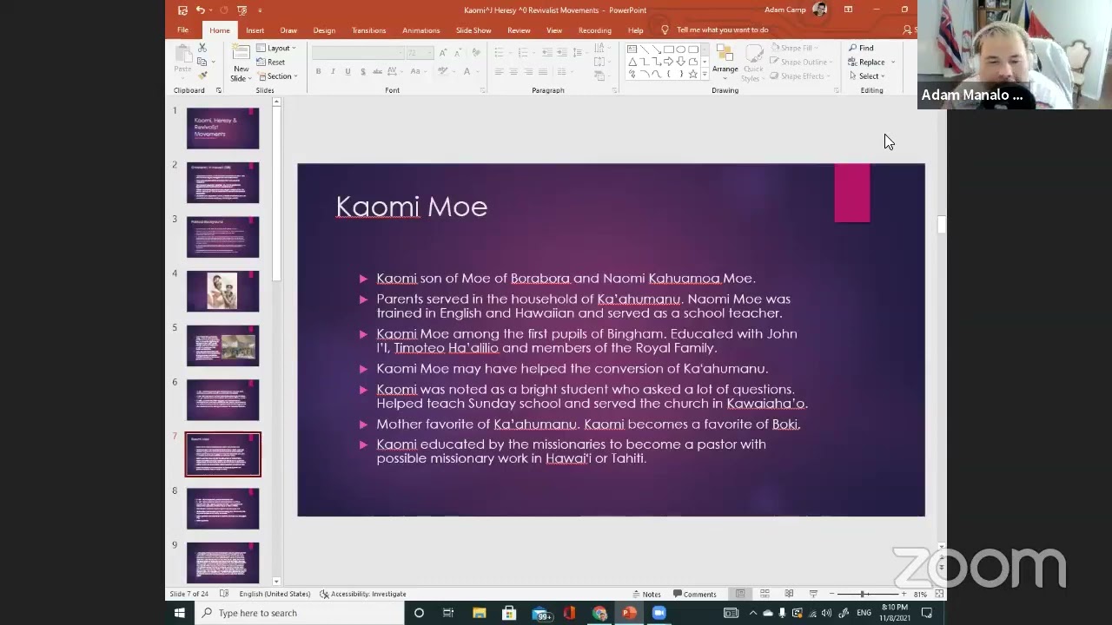1112x625 pixels.
Task: Open the Slide Show ribbon tab
Action: tap(473, 30)
